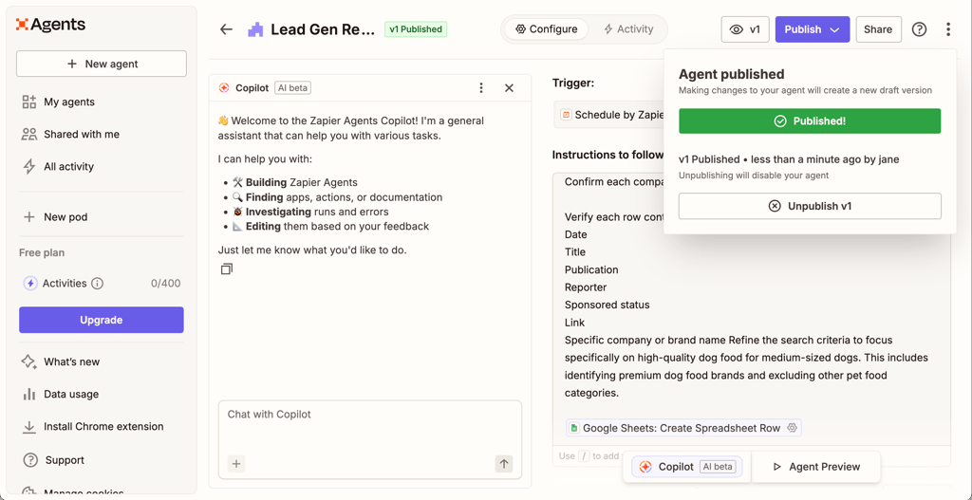Viewport: 972px width, 500px height.
Task: Send the Copilot chat message arrow
Action: [504, 463]
